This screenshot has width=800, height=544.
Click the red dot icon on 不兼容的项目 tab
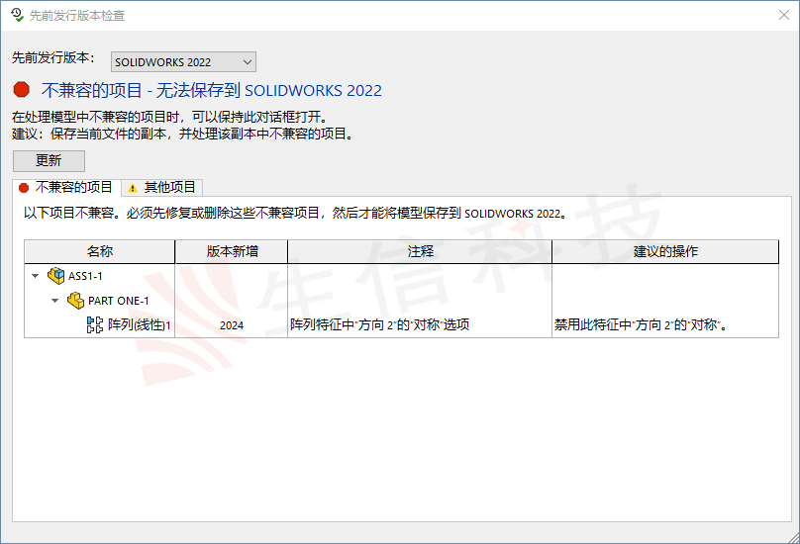[x=24, y=188]
